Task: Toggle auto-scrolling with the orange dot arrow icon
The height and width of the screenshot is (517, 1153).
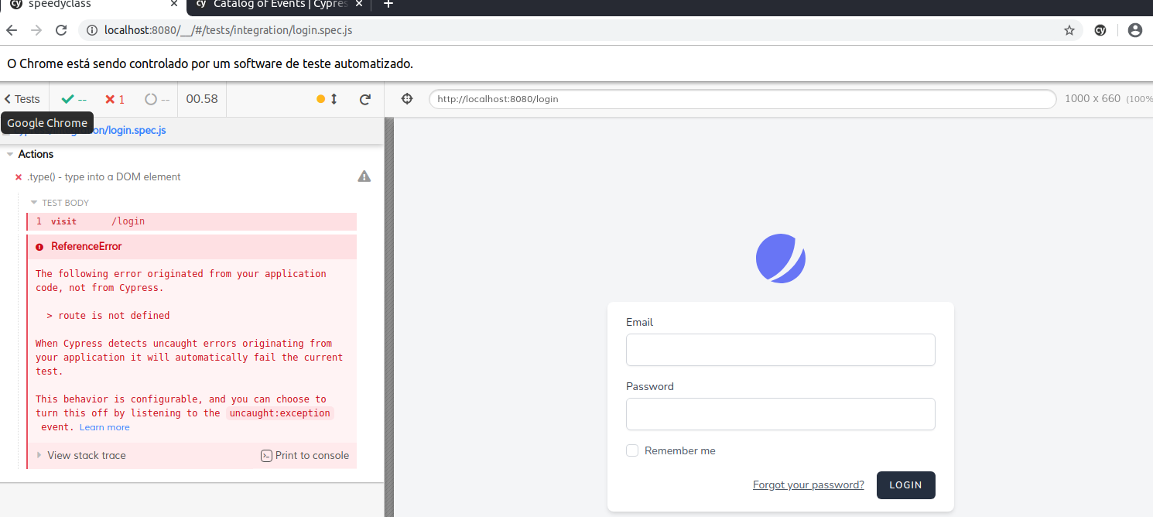Action: (x=327, y=99)
